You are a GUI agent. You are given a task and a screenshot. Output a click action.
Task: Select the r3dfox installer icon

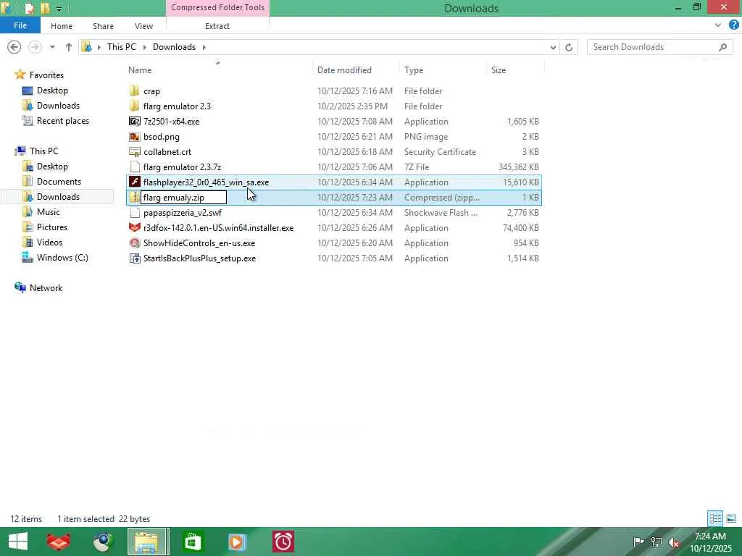click(x=135, y=227)
